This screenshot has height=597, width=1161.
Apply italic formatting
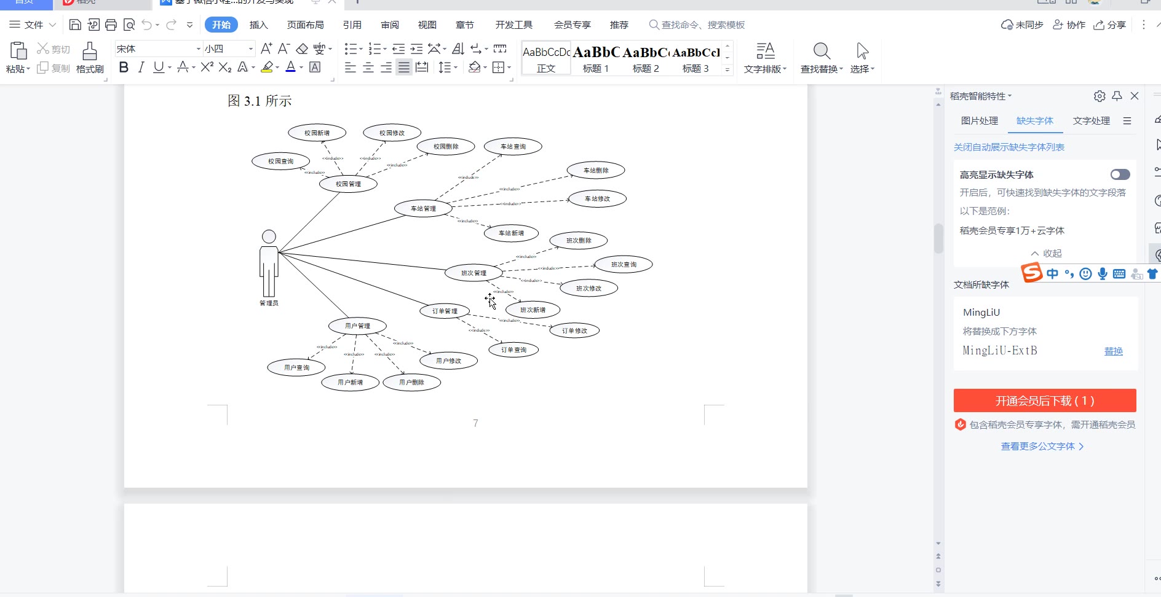(141, 67)
